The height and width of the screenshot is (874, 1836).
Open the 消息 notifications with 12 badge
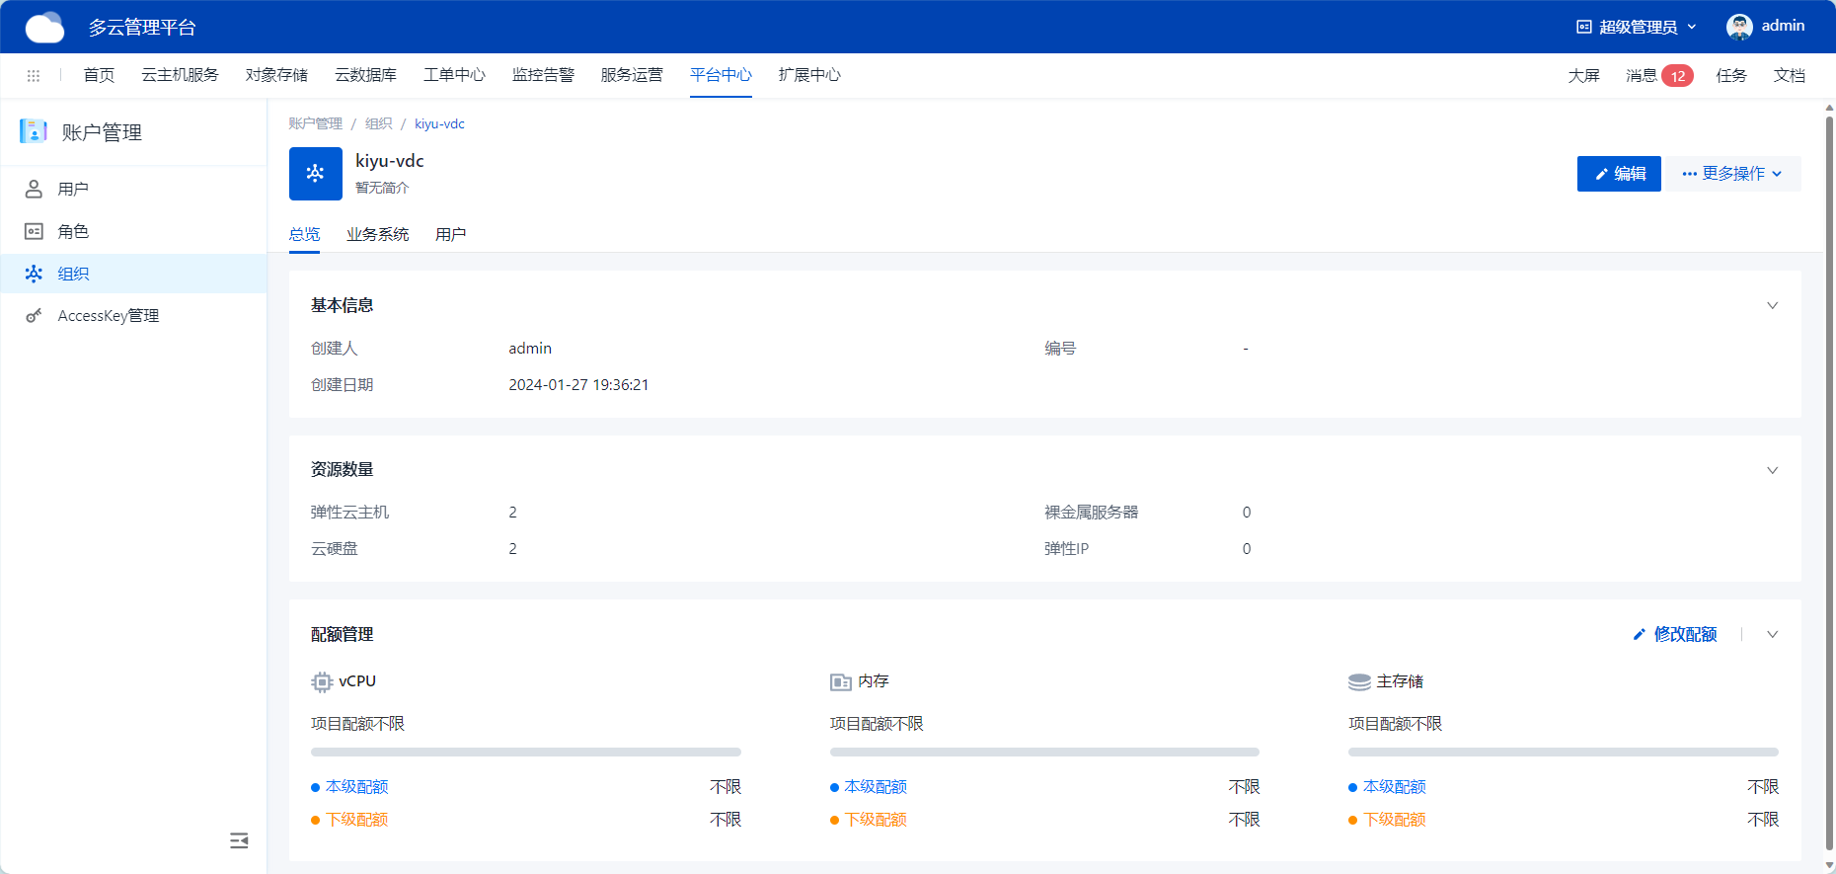click(1658, 76)
